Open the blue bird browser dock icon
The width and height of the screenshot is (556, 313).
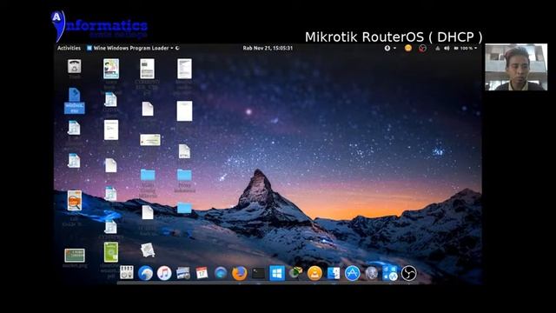[x=145, y=273]
